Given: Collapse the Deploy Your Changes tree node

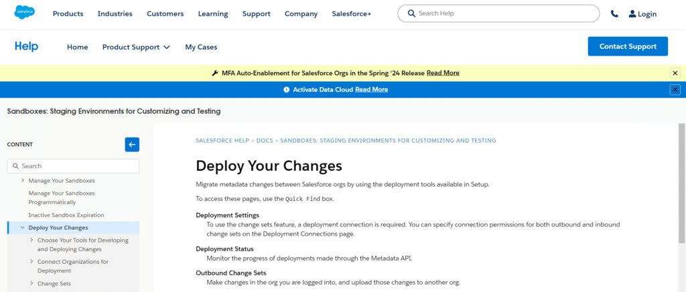Looking at the screenshot, I should (x=22, y=227).
